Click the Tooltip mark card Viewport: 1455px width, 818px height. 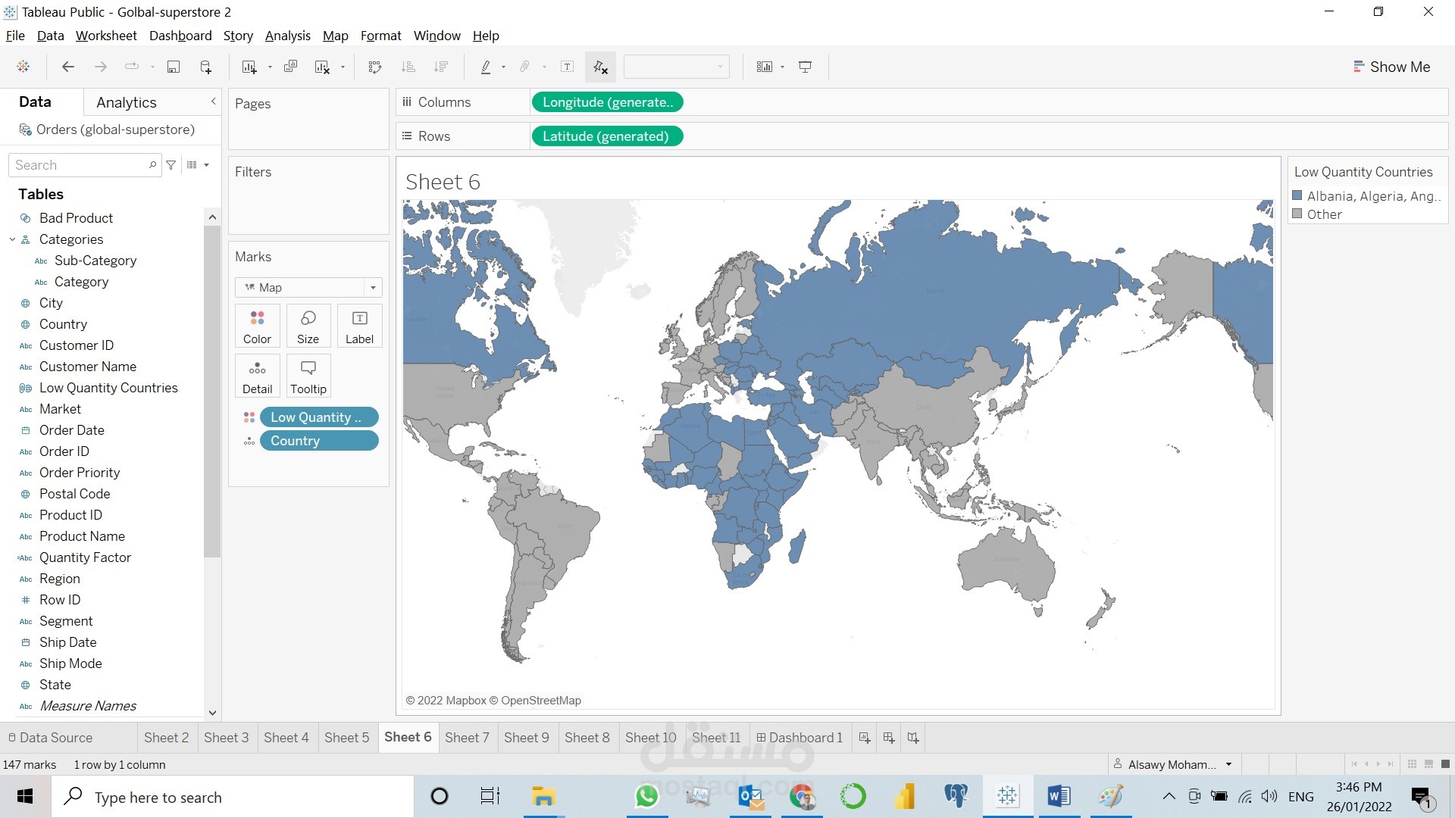308,376
